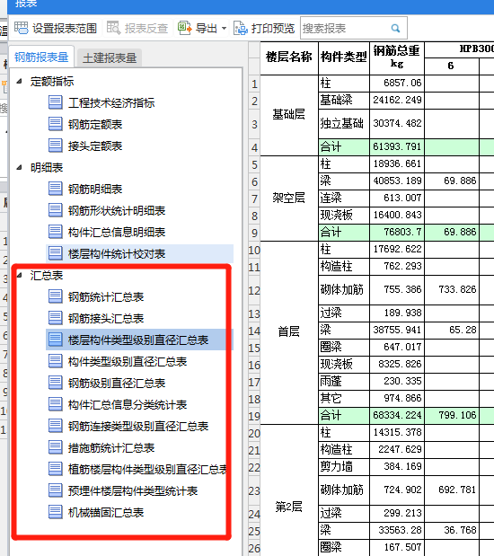Select 楼层构件类型级别直径汇总表 in the tree
The image size is (494, 556).
138,340
